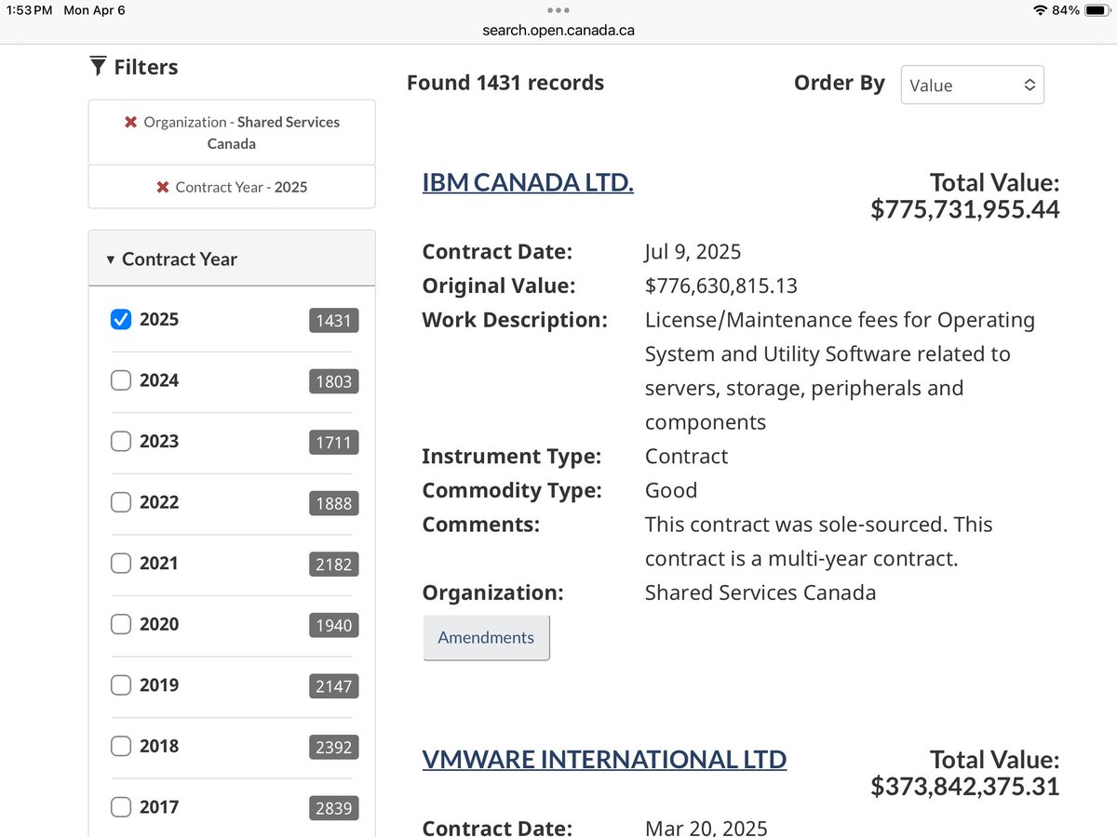Remove the Contract Year 2025 filter X
This screenshot has width=1117, height=837.
tap(163, 187)
